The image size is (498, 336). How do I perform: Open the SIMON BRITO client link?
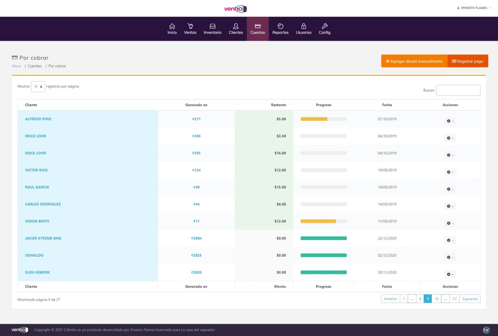(37, 221)
